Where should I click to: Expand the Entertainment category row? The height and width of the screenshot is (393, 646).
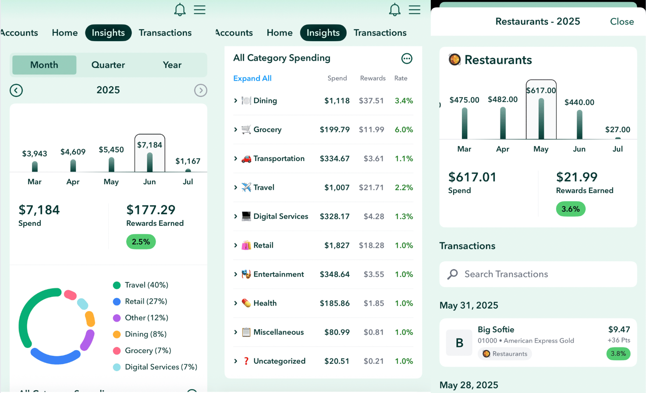[x=235, y=274]
